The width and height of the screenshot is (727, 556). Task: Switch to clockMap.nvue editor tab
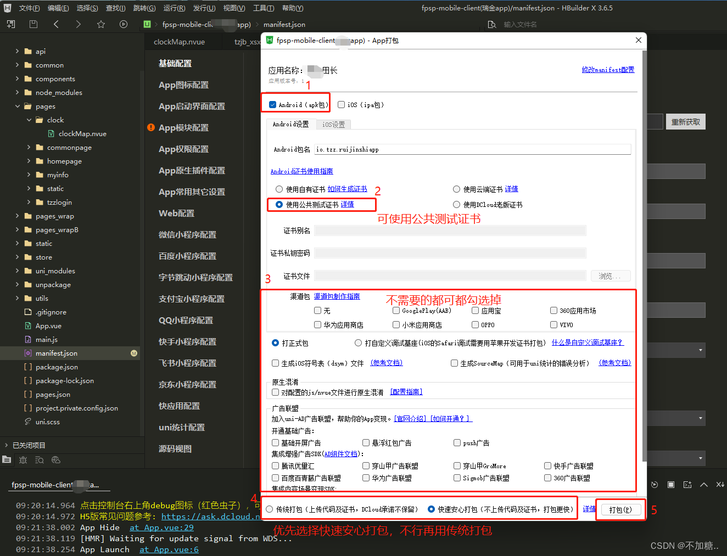pyautogui.click(x=179, y=42)
